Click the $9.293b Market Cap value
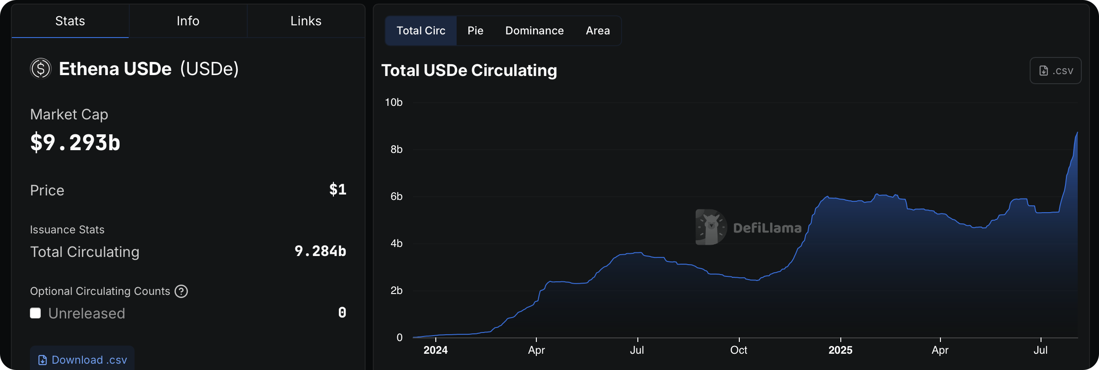This screenshot has height=370, width=1099. click(x=75, y=142)
